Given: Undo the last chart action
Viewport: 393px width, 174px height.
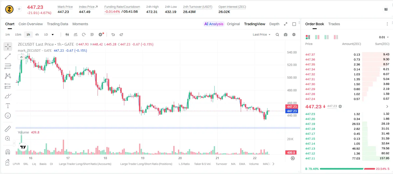Looking at the screenshot, I should [x=113, y=35].
